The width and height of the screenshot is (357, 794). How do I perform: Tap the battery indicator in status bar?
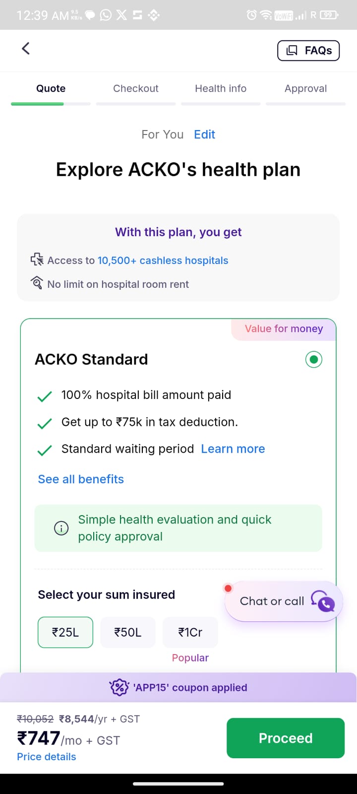click(329, 15)
